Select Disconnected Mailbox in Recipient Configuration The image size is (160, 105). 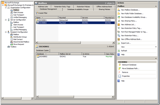(21, 42)
